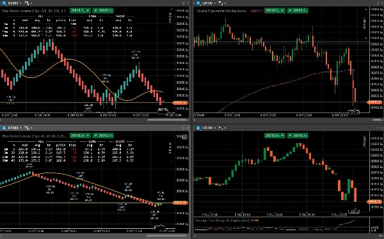Image resolution: width=384 pixels, height=239 pixels.
Task: Click platform logo icon in Flex Renko 120 chart
Action: point(4,3)
